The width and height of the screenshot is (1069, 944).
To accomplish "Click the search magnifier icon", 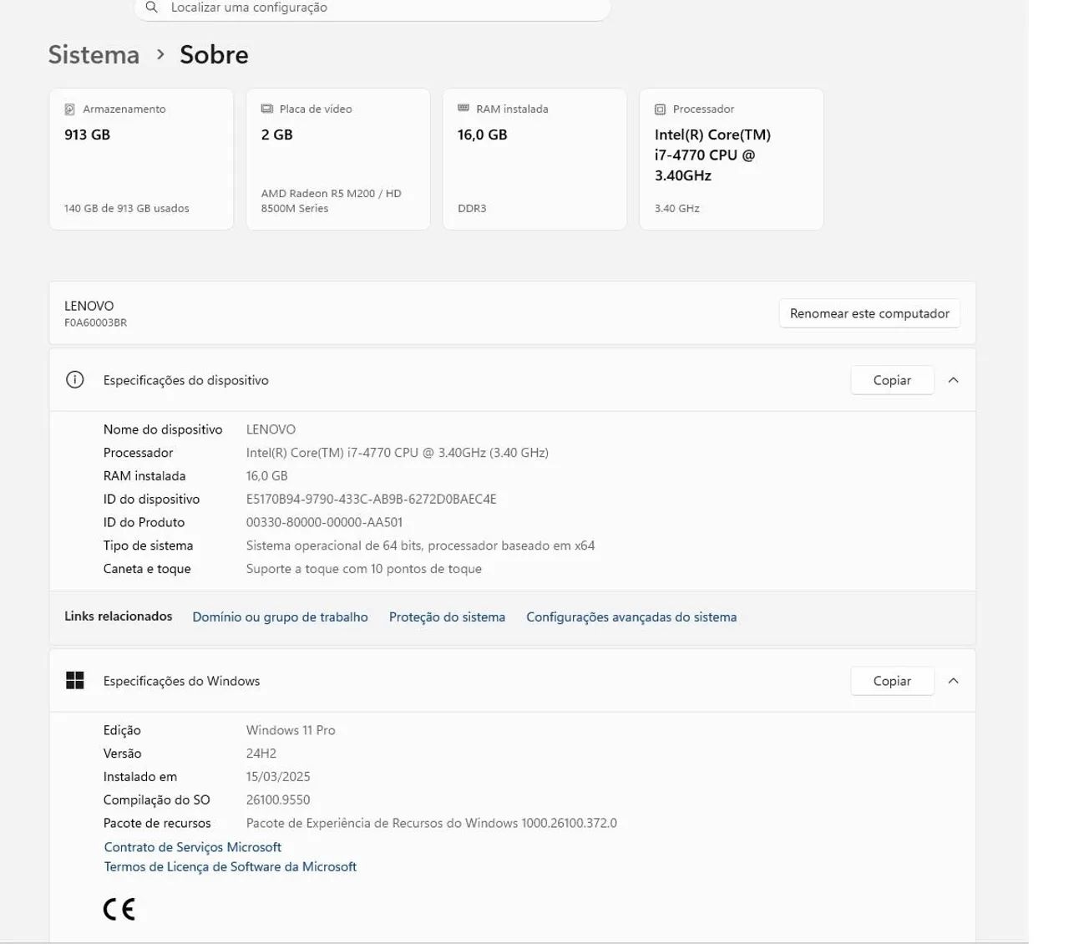I will point(151,8).
